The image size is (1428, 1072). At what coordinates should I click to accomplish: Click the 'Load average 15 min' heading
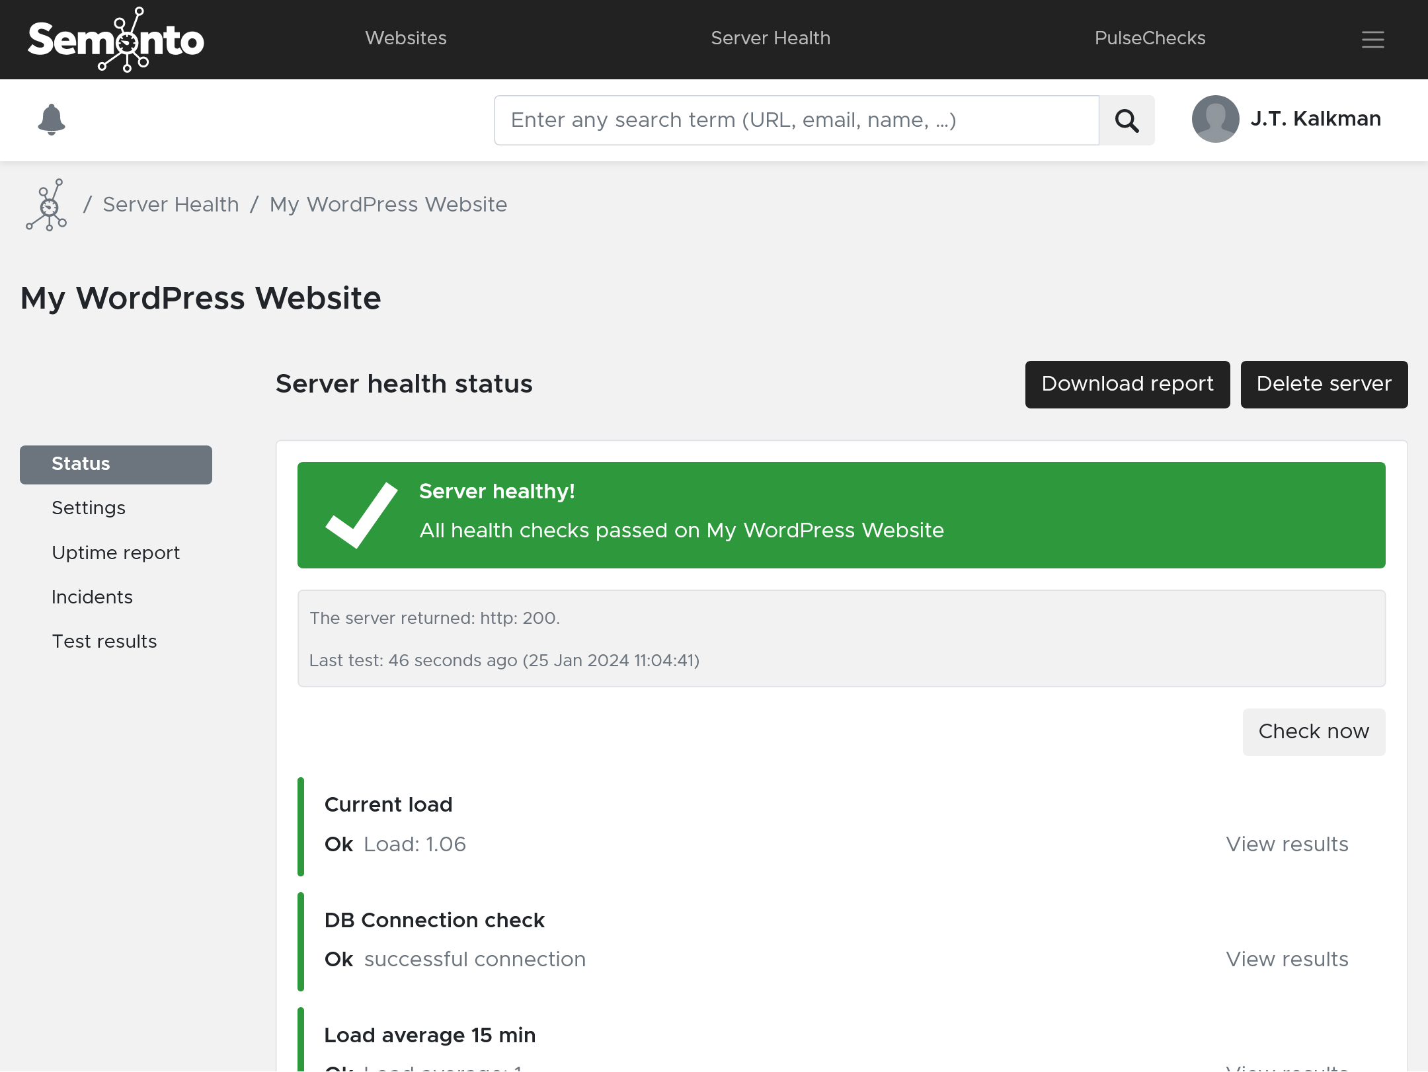click(x=430, y=1036)
